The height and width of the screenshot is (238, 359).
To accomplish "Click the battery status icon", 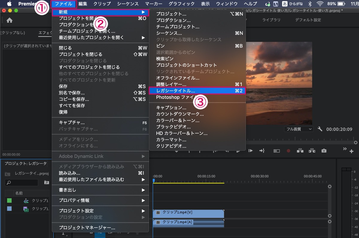I will click(x=341, y=4).
